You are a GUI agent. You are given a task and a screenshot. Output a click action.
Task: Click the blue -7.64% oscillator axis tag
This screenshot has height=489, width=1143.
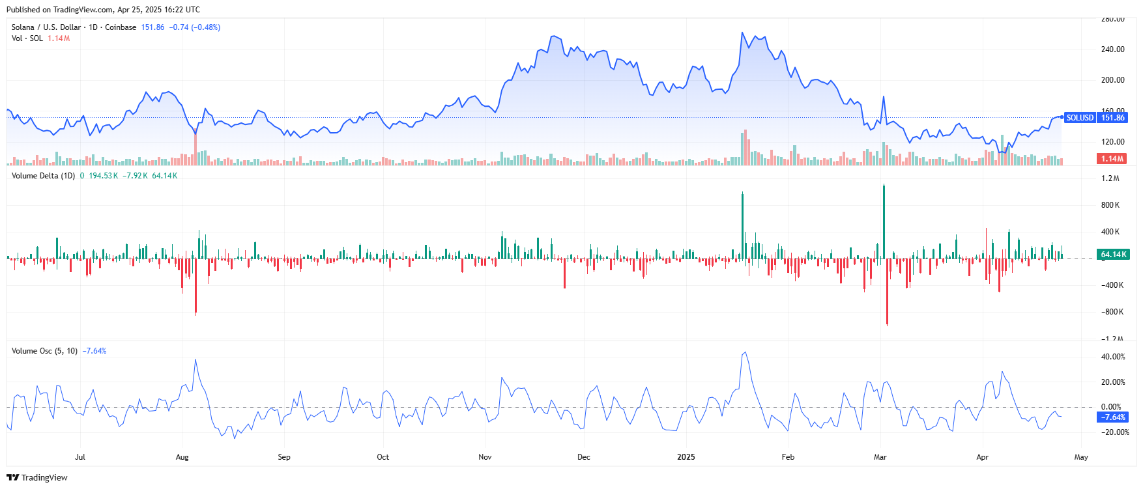pos(1112,417)
